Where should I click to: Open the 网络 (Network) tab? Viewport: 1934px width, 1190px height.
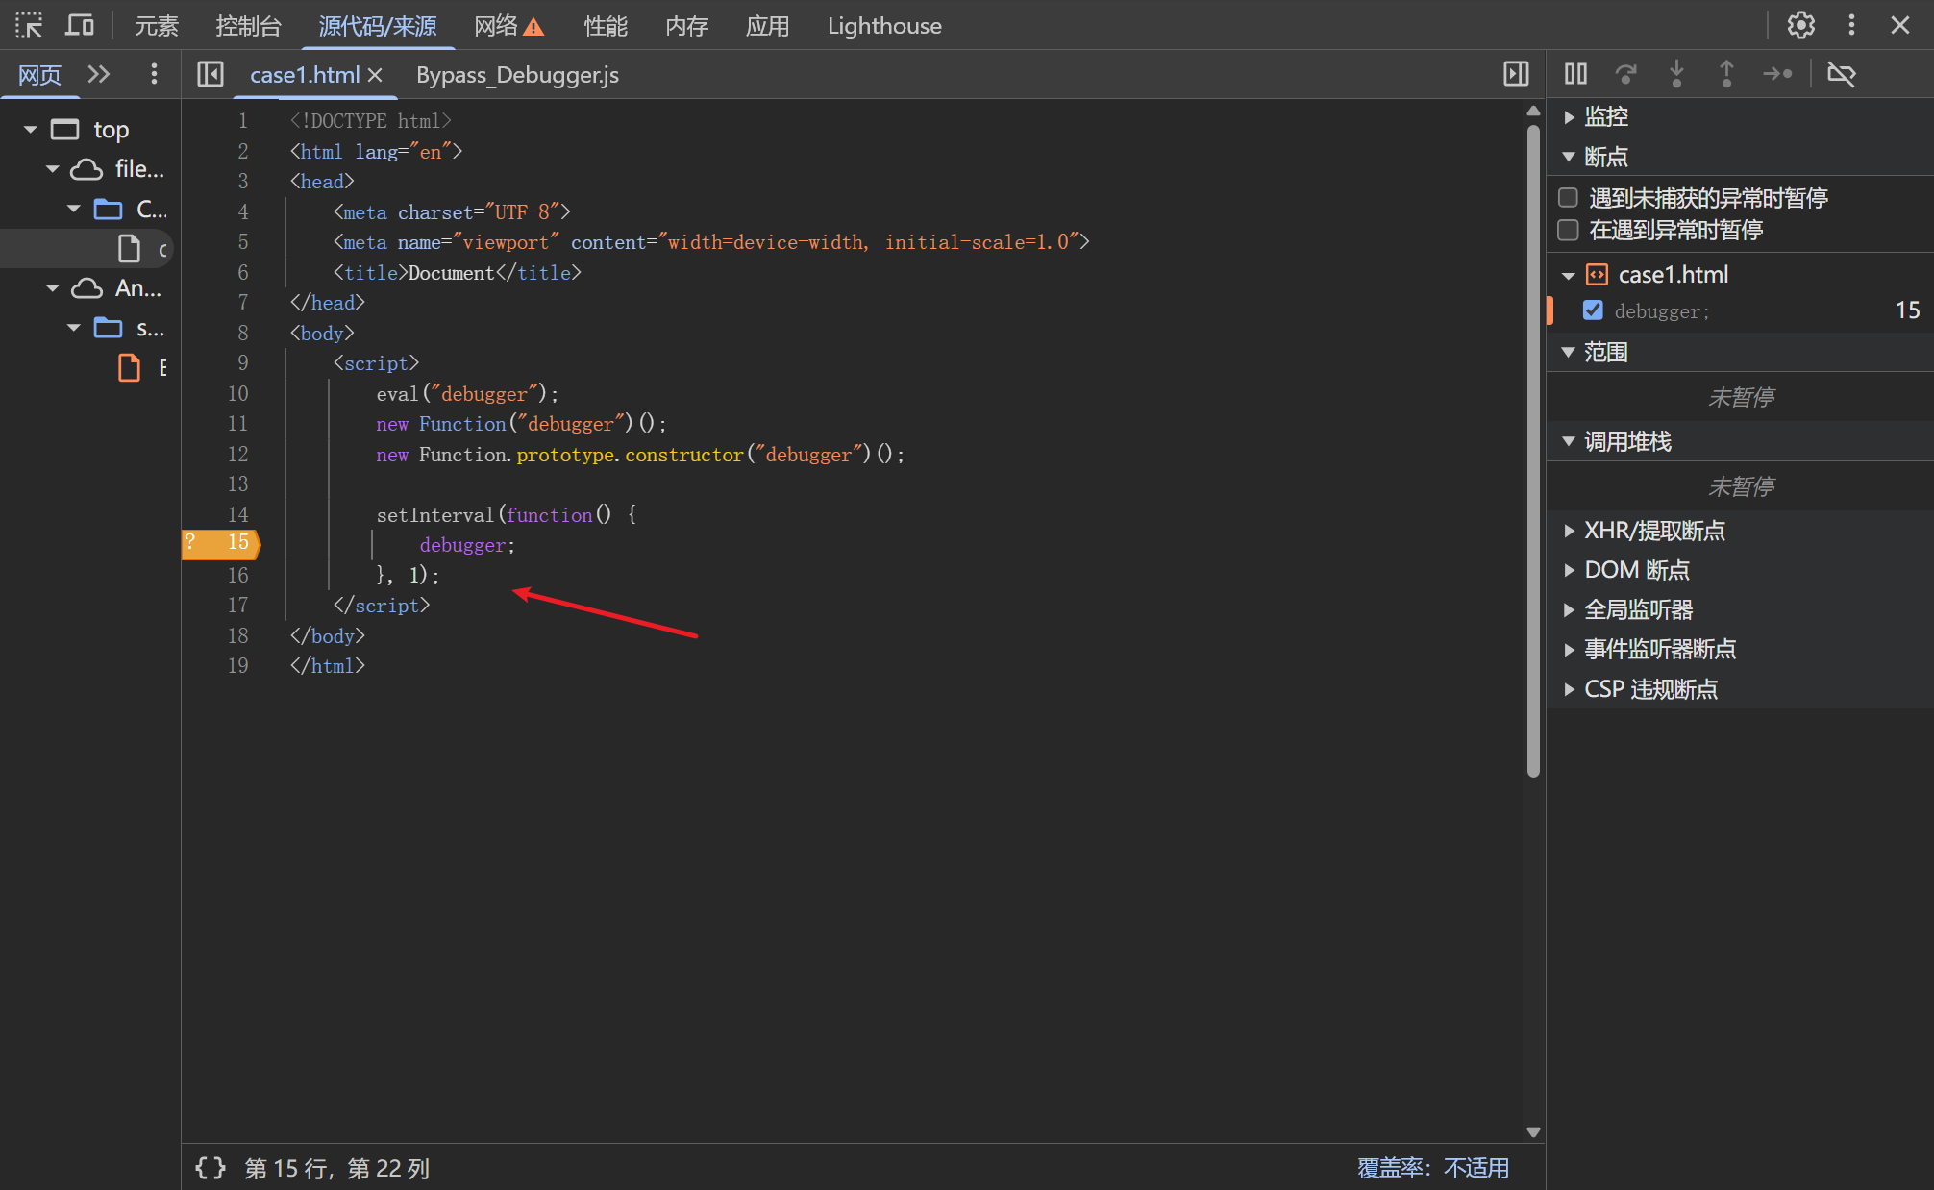(496, 26)
